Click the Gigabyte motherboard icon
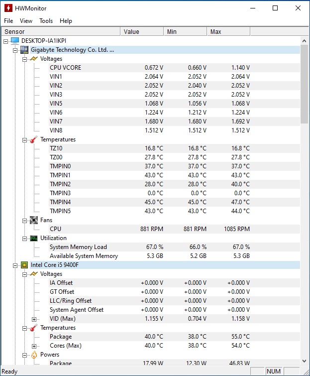 click(x=24, y=50)
